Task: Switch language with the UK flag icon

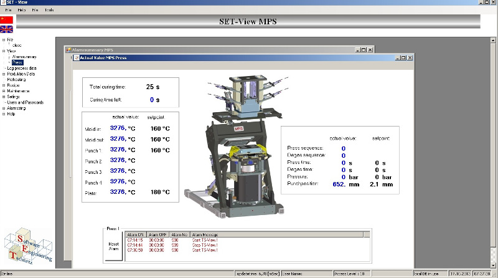Action: point(6,29)
